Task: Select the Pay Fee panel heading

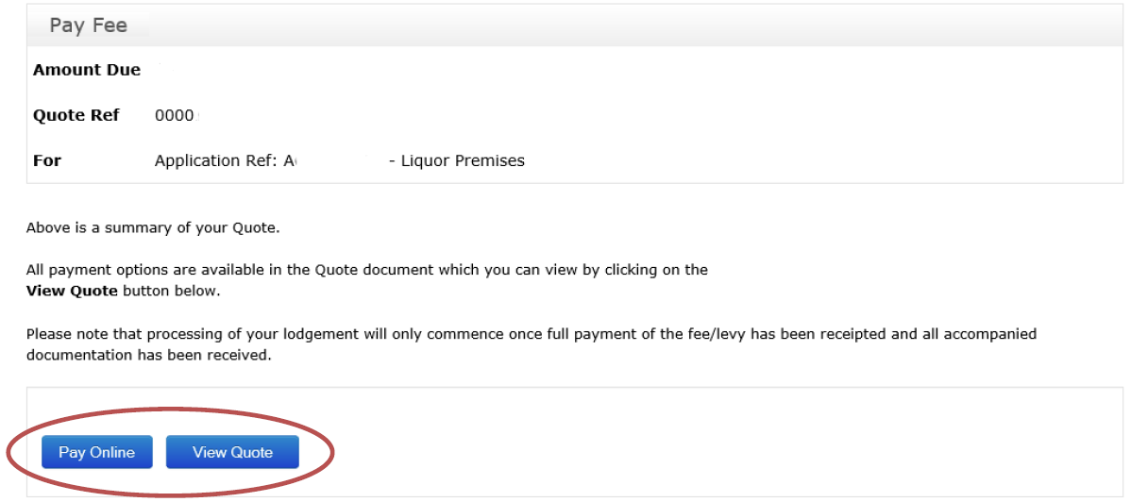Action: pos(88,25)
